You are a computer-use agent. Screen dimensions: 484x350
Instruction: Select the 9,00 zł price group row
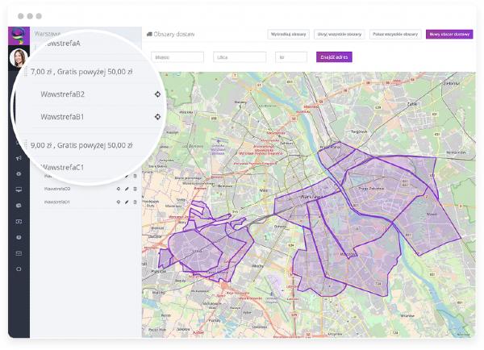pos(81,146)
